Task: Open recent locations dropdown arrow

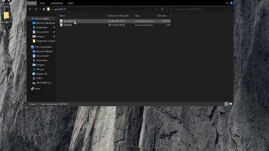Action: [40, 9]
